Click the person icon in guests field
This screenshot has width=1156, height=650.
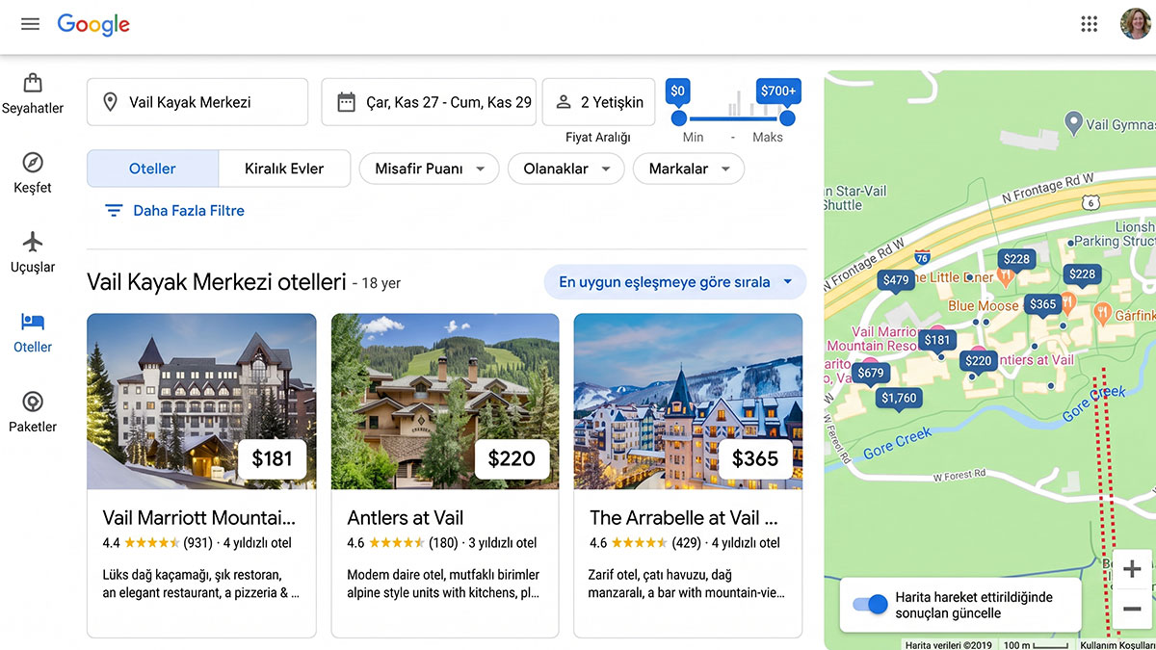point(564,102)
